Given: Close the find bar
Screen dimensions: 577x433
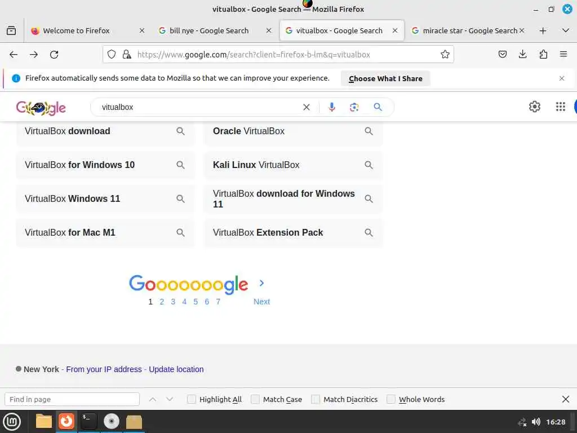Looking at the screenshot, I should (x=566, y=399).
